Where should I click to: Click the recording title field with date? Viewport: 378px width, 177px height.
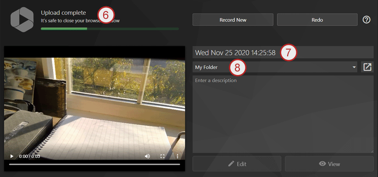click(283, 53)
